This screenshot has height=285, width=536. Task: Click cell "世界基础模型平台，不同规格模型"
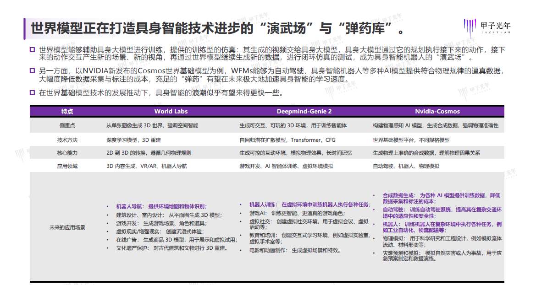411,140
